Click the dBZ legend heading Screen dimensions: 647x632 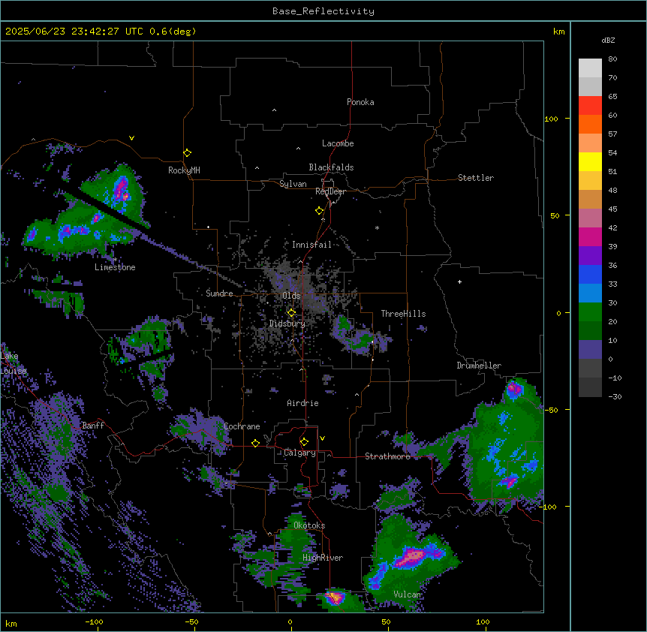(x=608, y=41)
